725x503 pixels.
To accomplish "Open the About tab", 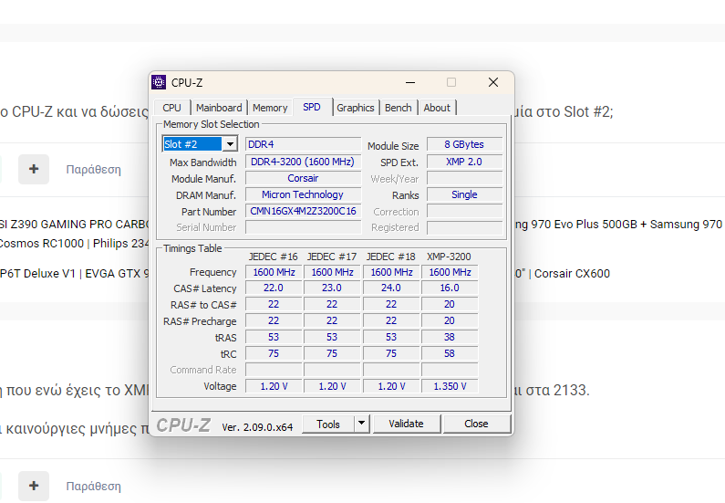I will [437, 108].
